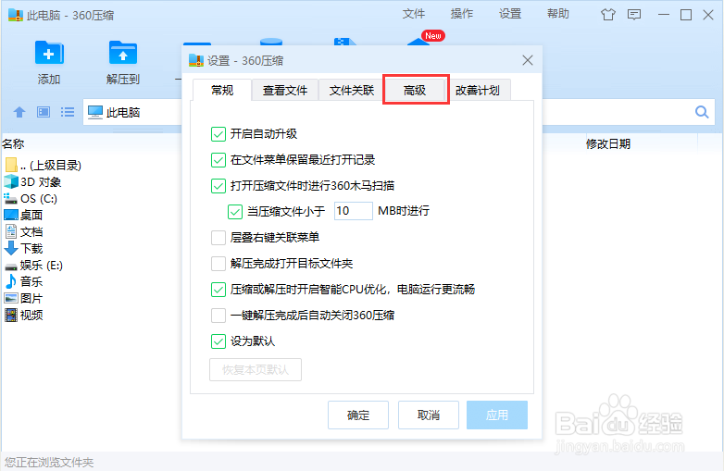Select the .. (上级目录) entry
The width and height of the screenshot is (724, 471).
(44, 165)
